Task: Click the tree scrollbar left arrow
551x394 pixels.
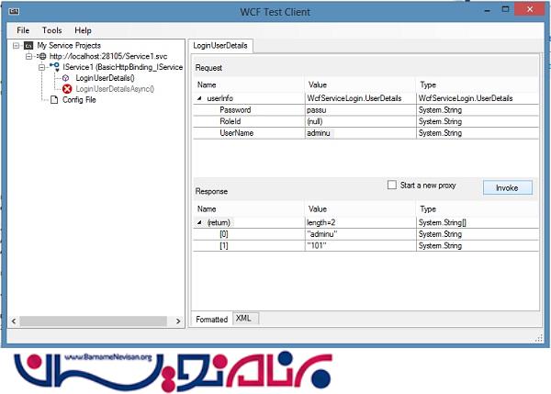Action: [14, 321]
